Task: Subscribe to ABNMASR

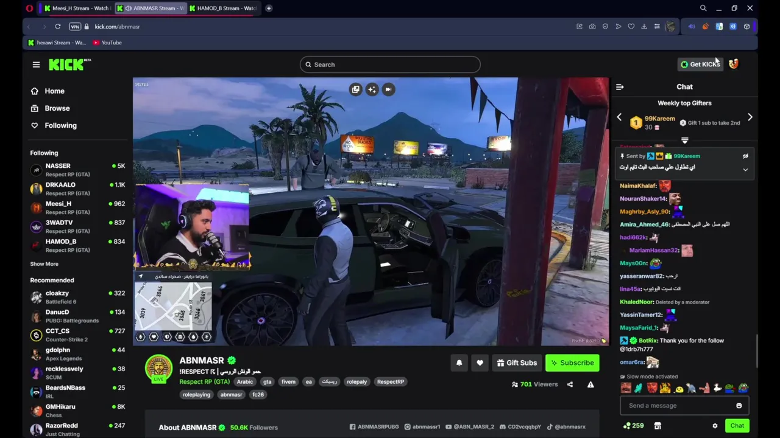Action: click(572, 363)
